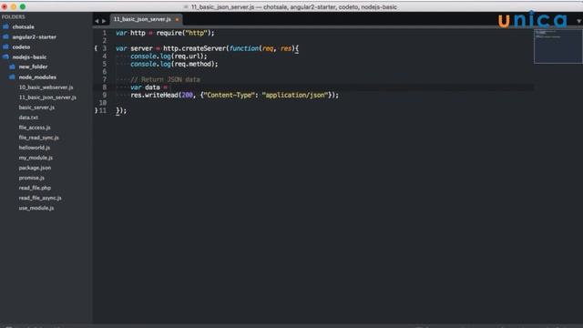Go to next tab with right arrow
This screenshot has height=328, width=583.
104,21
